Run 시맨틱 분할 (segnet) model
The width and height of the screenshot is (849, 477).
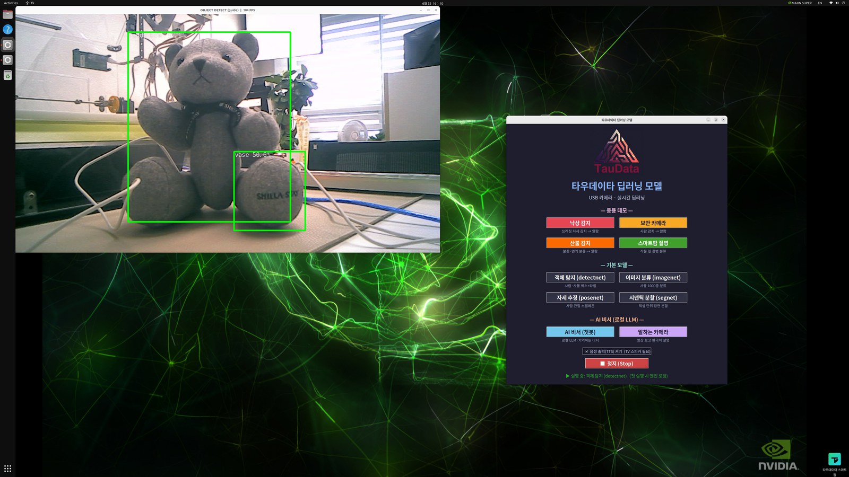pyautogui.click(x=653, y=297)
